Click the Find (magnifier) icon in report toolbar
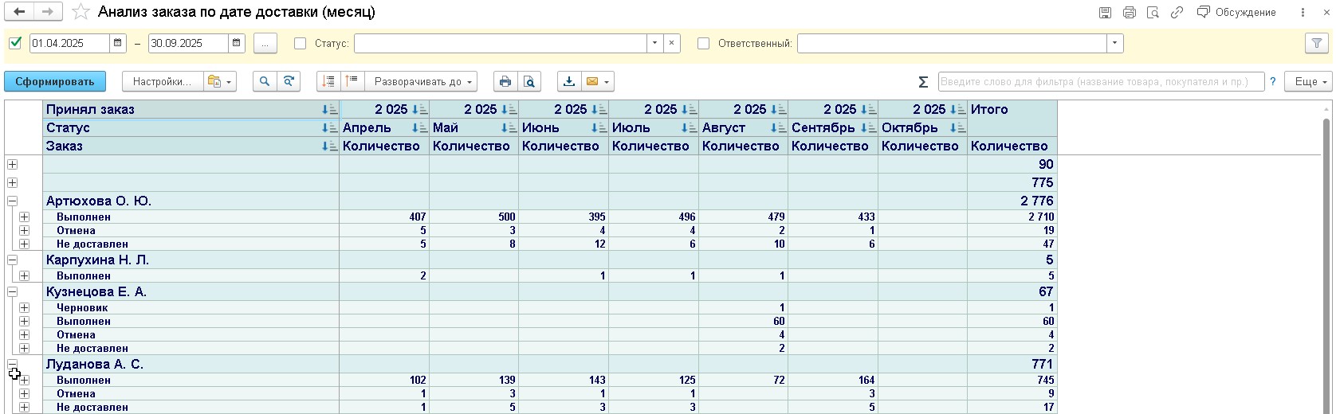The height and width of the screenshot is (414, 1336). [x=265, y=81]
